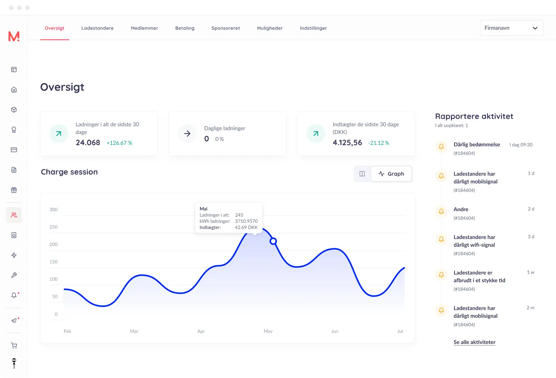Open the dashboard layout icon in sidebar
The width and height of the screenshot is (556, 378).
click(x=14, y=69)
